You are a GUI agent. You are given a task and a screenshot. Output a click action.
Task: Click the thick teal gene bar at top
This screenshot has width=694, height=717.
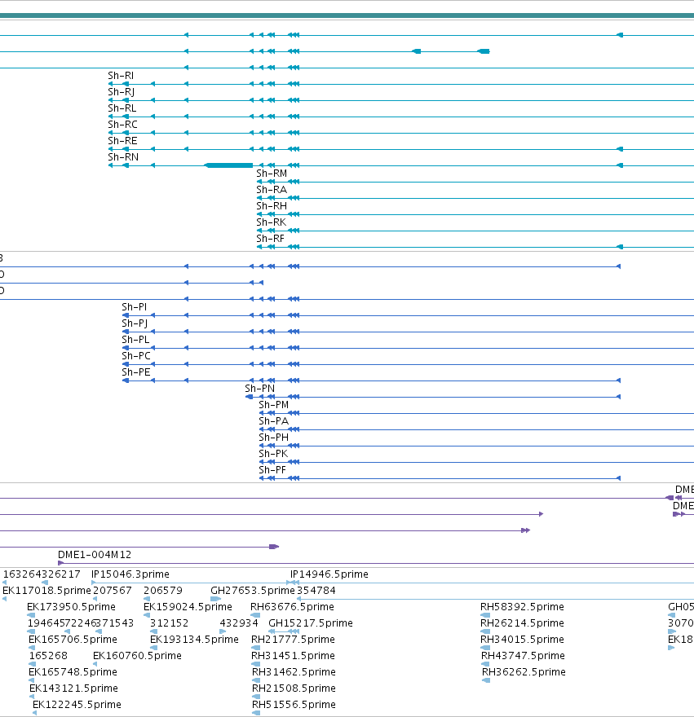pyautogui.click(x=347, y=15)
